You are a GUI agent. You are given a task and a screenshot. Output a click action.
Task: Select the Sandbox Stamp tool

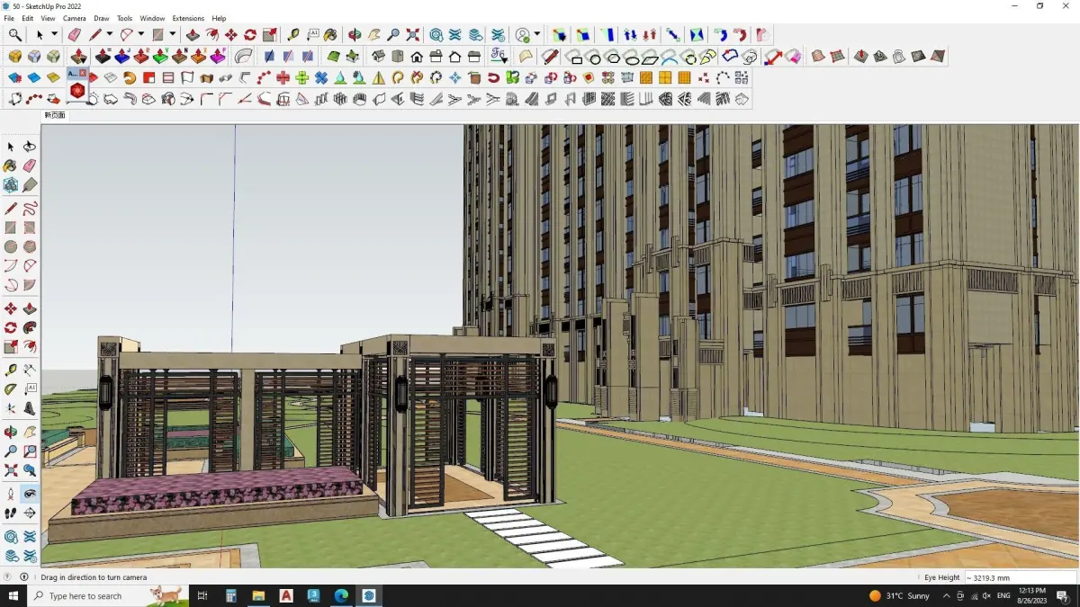click(880, 56)
